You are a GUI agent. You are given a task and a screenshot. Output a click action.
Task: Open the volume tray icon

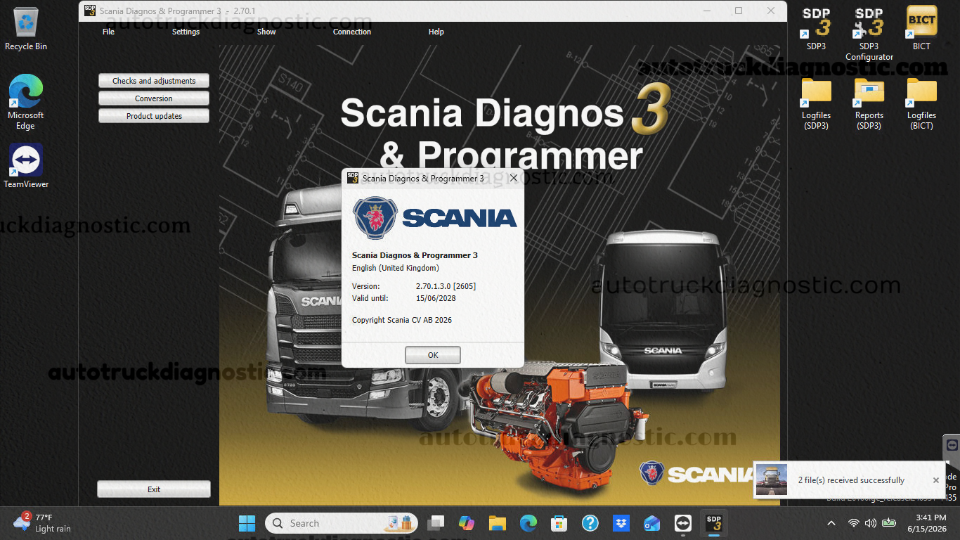(871, 523)
